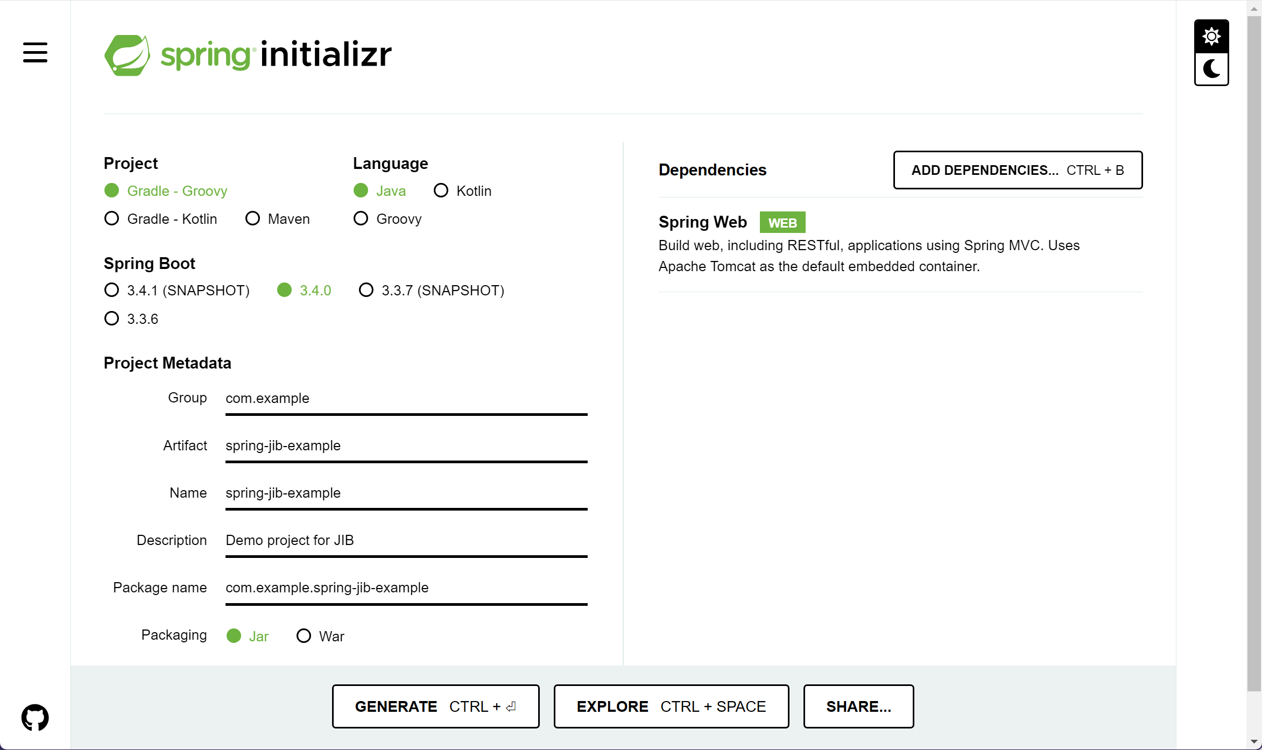Set packaging to Jar
The image size is (1262, 750).
248,636
